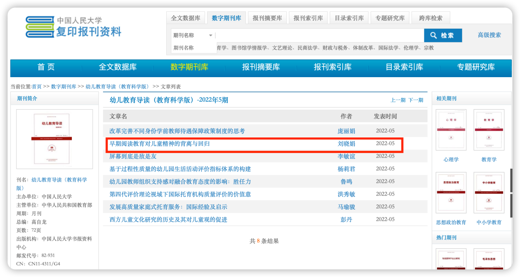Select 期刊名称 option in dropdown list

click(x=184, y=48)
